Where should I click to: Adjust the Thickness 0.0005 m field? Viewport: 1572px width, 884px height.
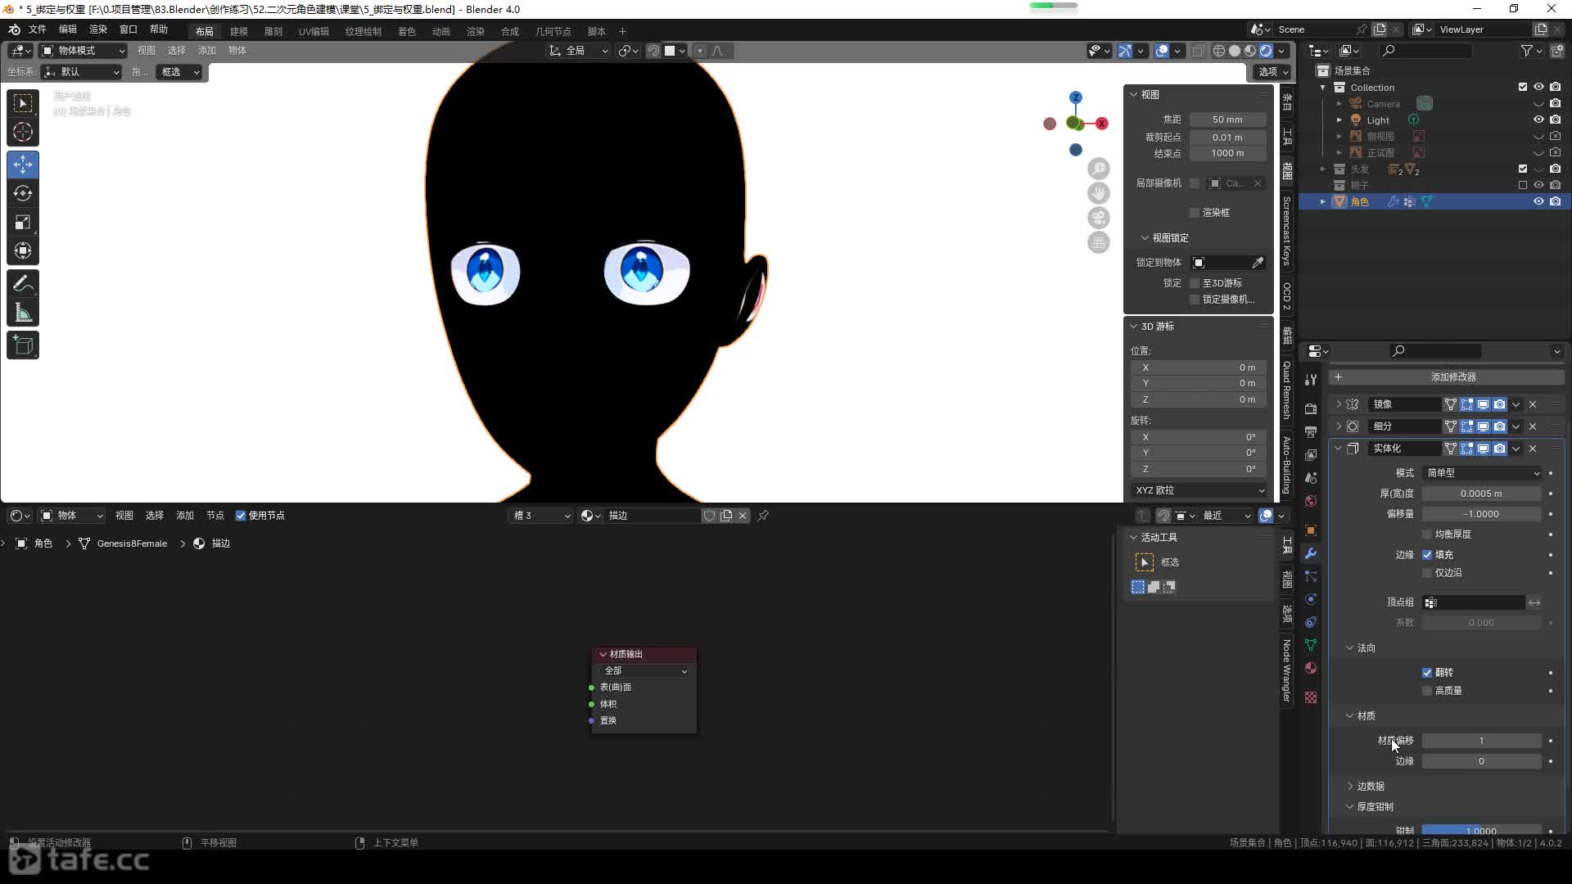(x=1481, y=494)
